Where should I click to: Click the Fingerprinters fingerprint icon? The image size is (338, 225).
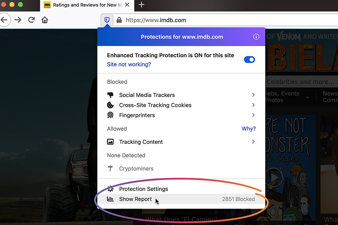pyautogui.click(x=110, y=115)
